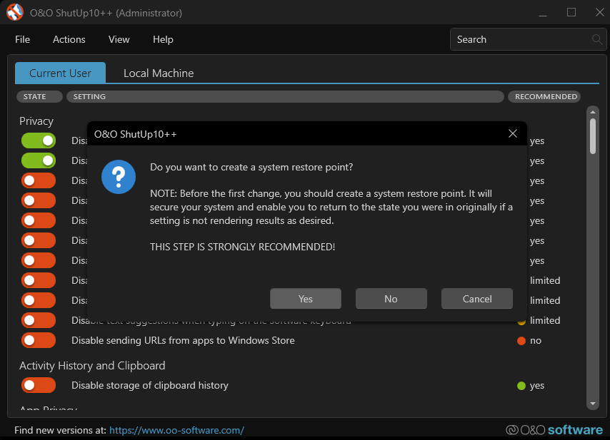Click the green dot beside clipboard history's 'yes'

(521, 386)
